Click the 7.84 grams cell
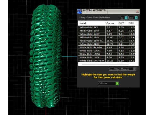 111,54
